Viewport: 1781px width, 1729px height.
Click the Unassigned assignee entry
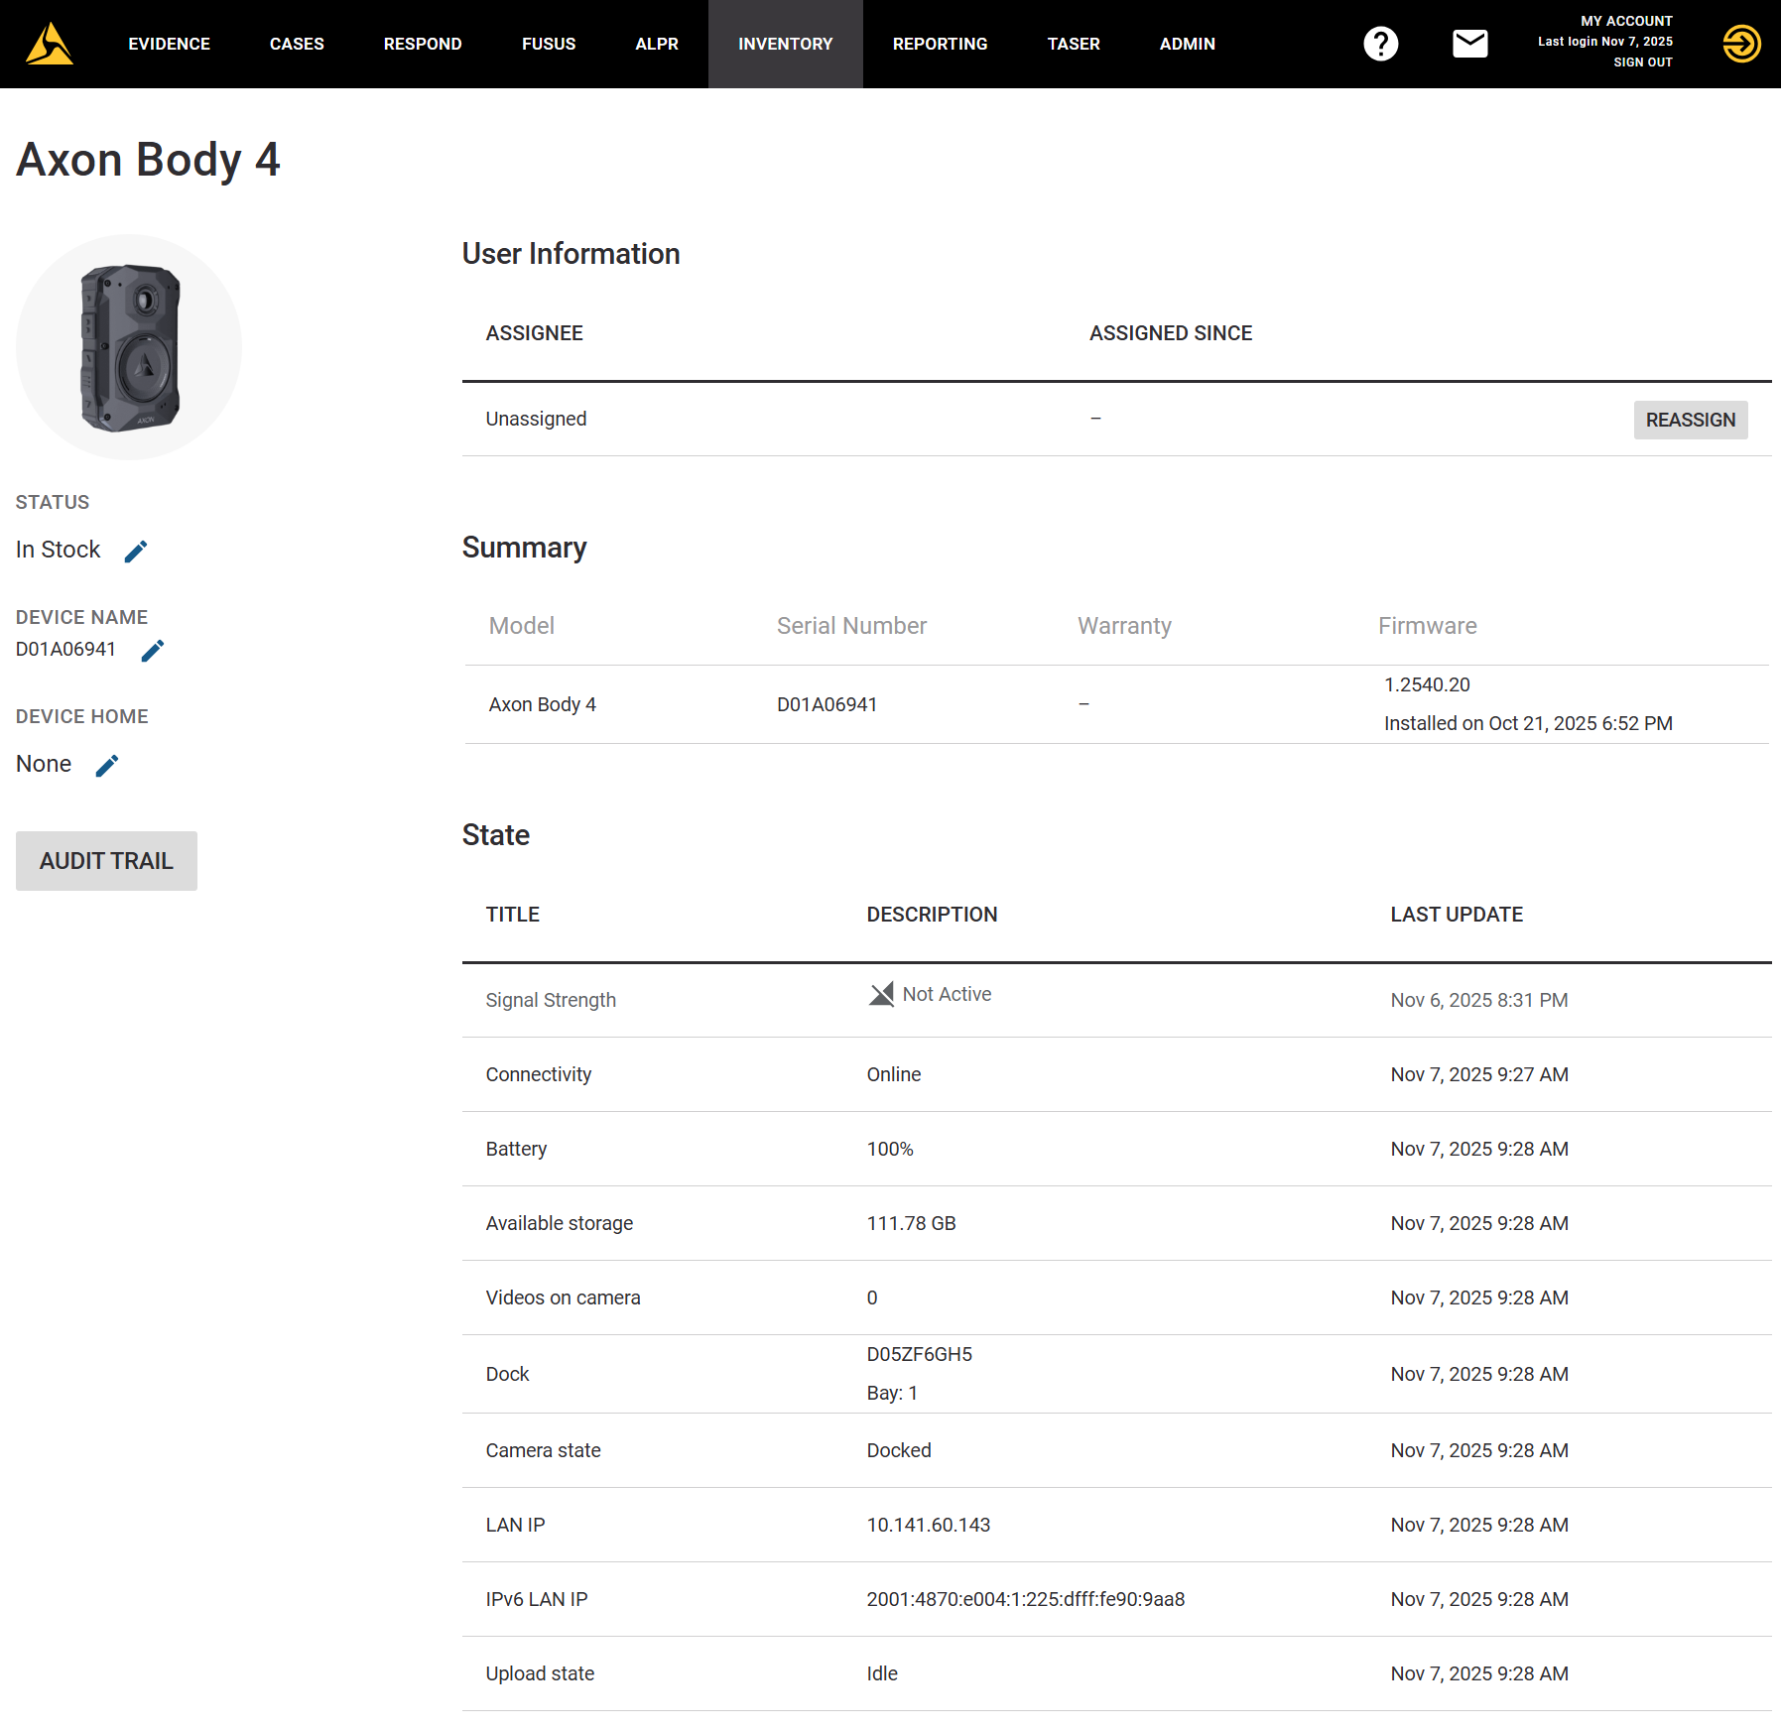click(x=536, y=418)
